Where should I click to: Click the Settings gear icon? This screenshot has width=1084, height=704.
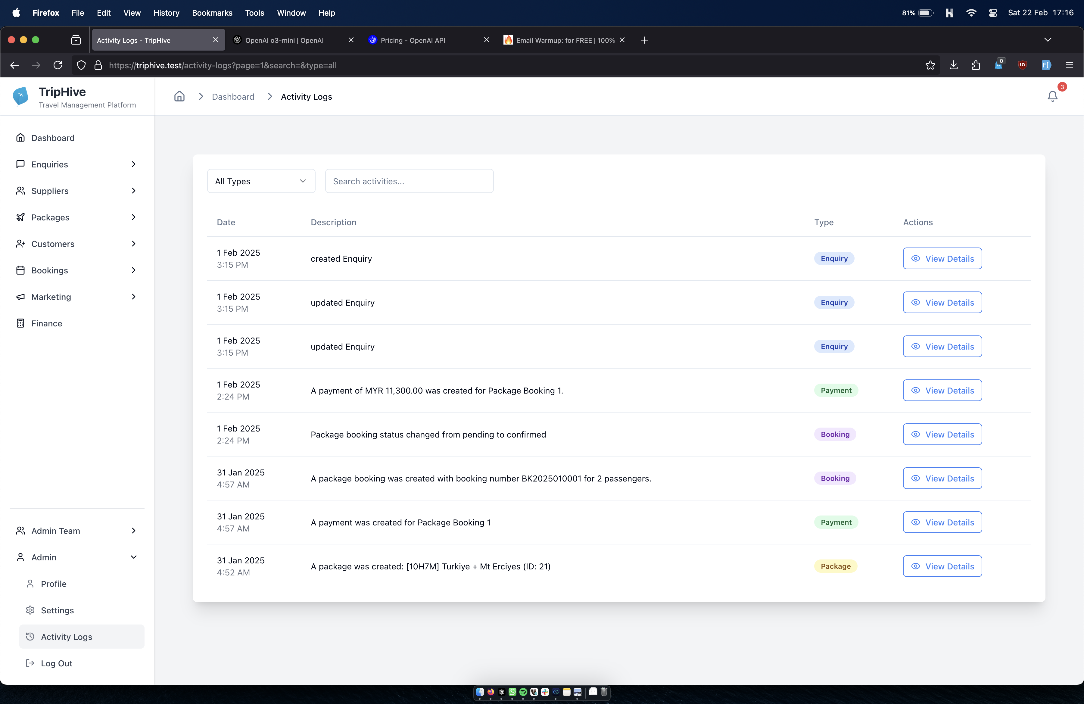point(30,610)
